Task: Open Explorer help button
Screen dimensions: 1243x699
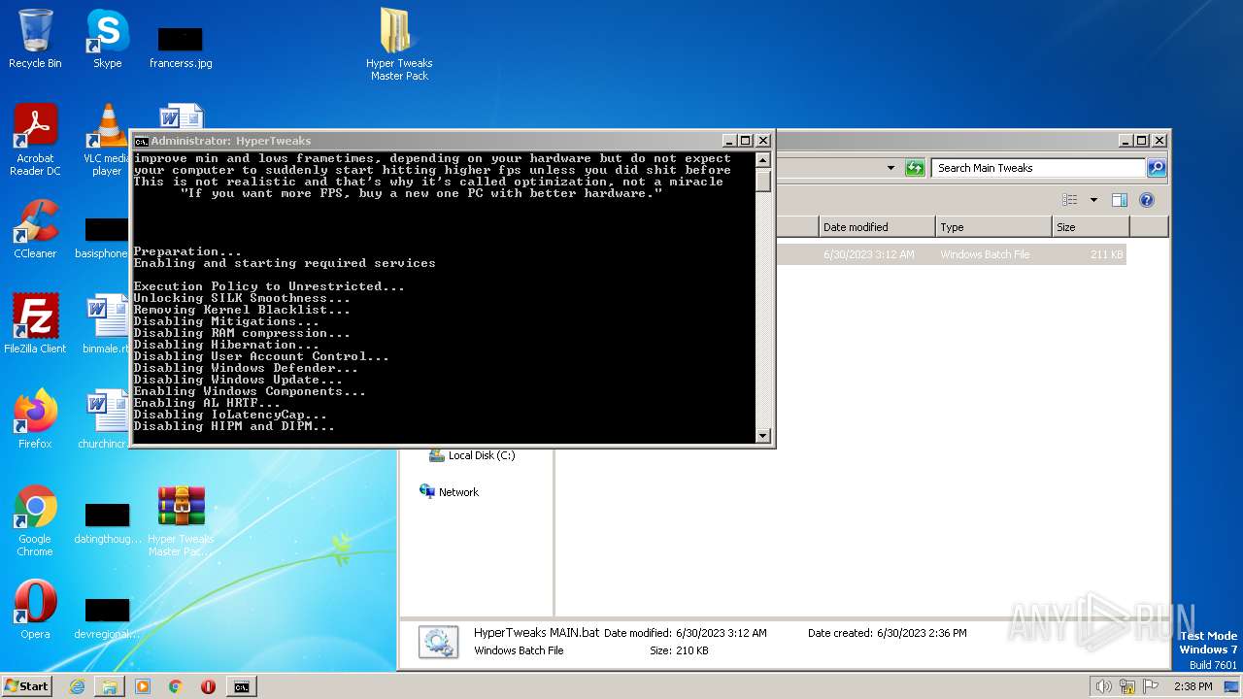Action: (x=1147, y=200)
